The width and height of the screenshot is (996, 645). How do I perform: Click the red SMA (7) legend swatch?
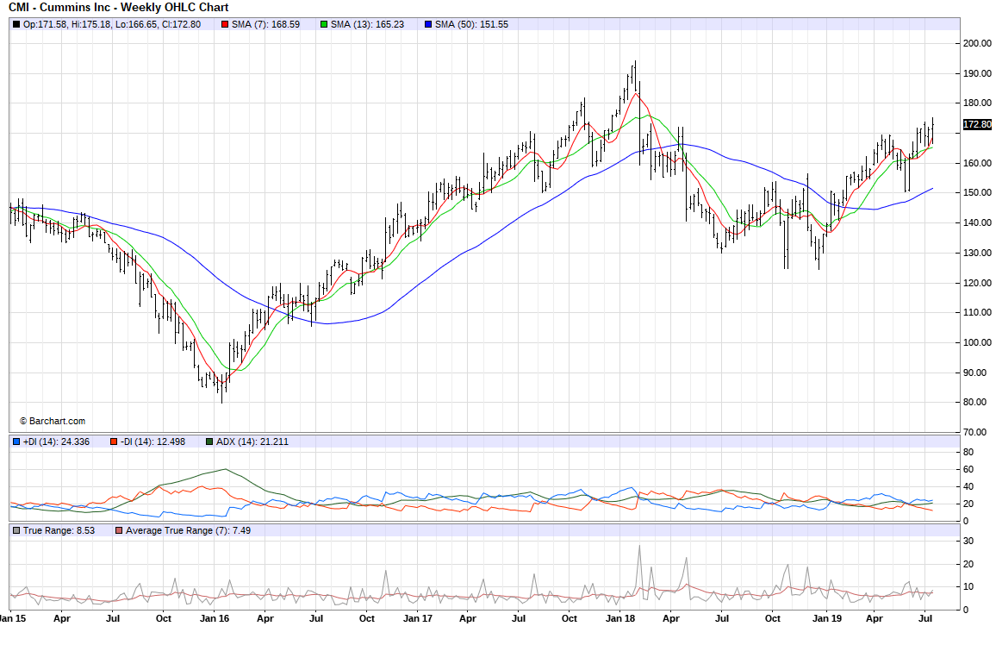[225, 24]
